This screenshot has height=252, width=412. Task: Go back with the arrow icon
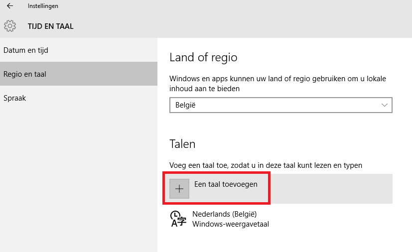10,6
